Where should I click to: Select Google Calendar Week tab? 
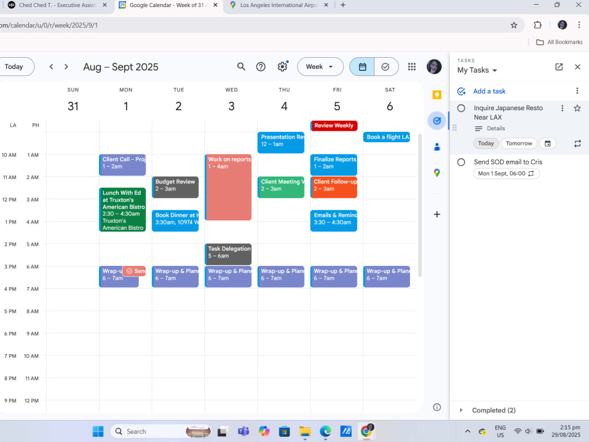pos(168,5)
